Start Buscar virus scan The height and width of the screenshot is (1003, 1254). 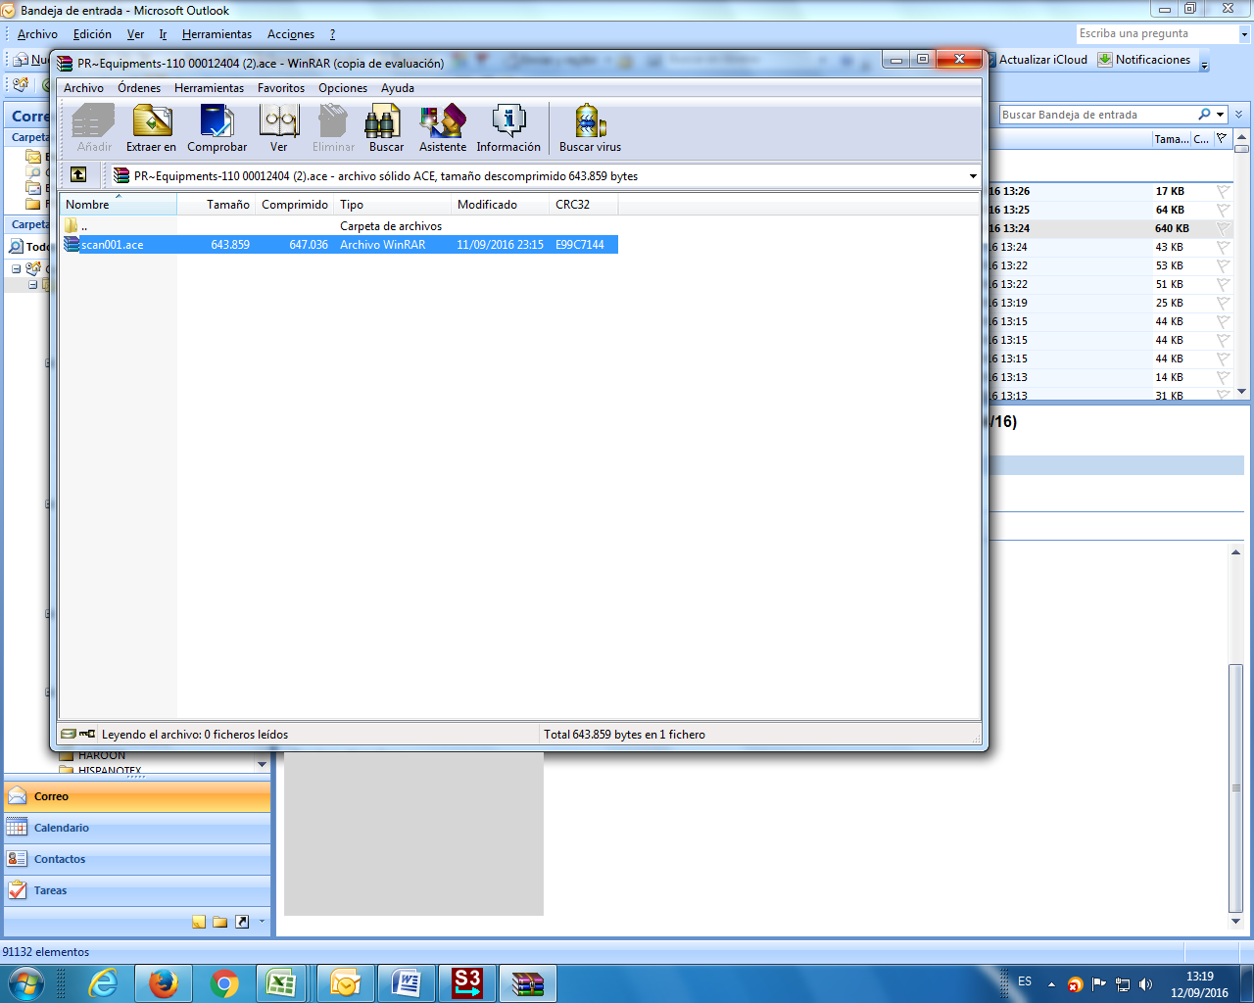point(590,128)
